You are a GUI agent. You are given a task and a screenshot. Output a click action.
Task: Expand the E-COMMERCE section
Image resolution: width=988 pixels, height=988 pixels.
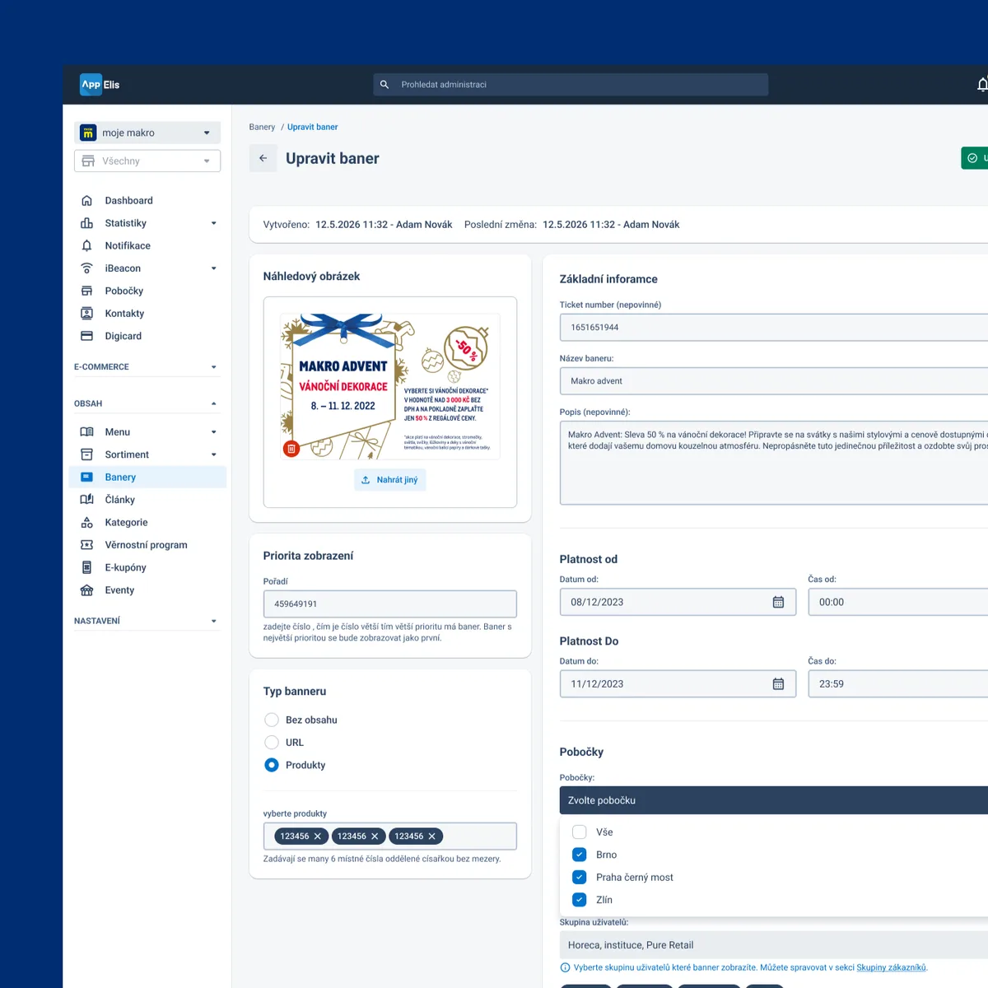click(147, 367)
